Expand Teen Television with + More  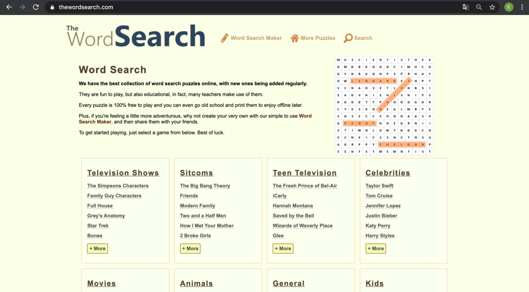pos(283,249)
